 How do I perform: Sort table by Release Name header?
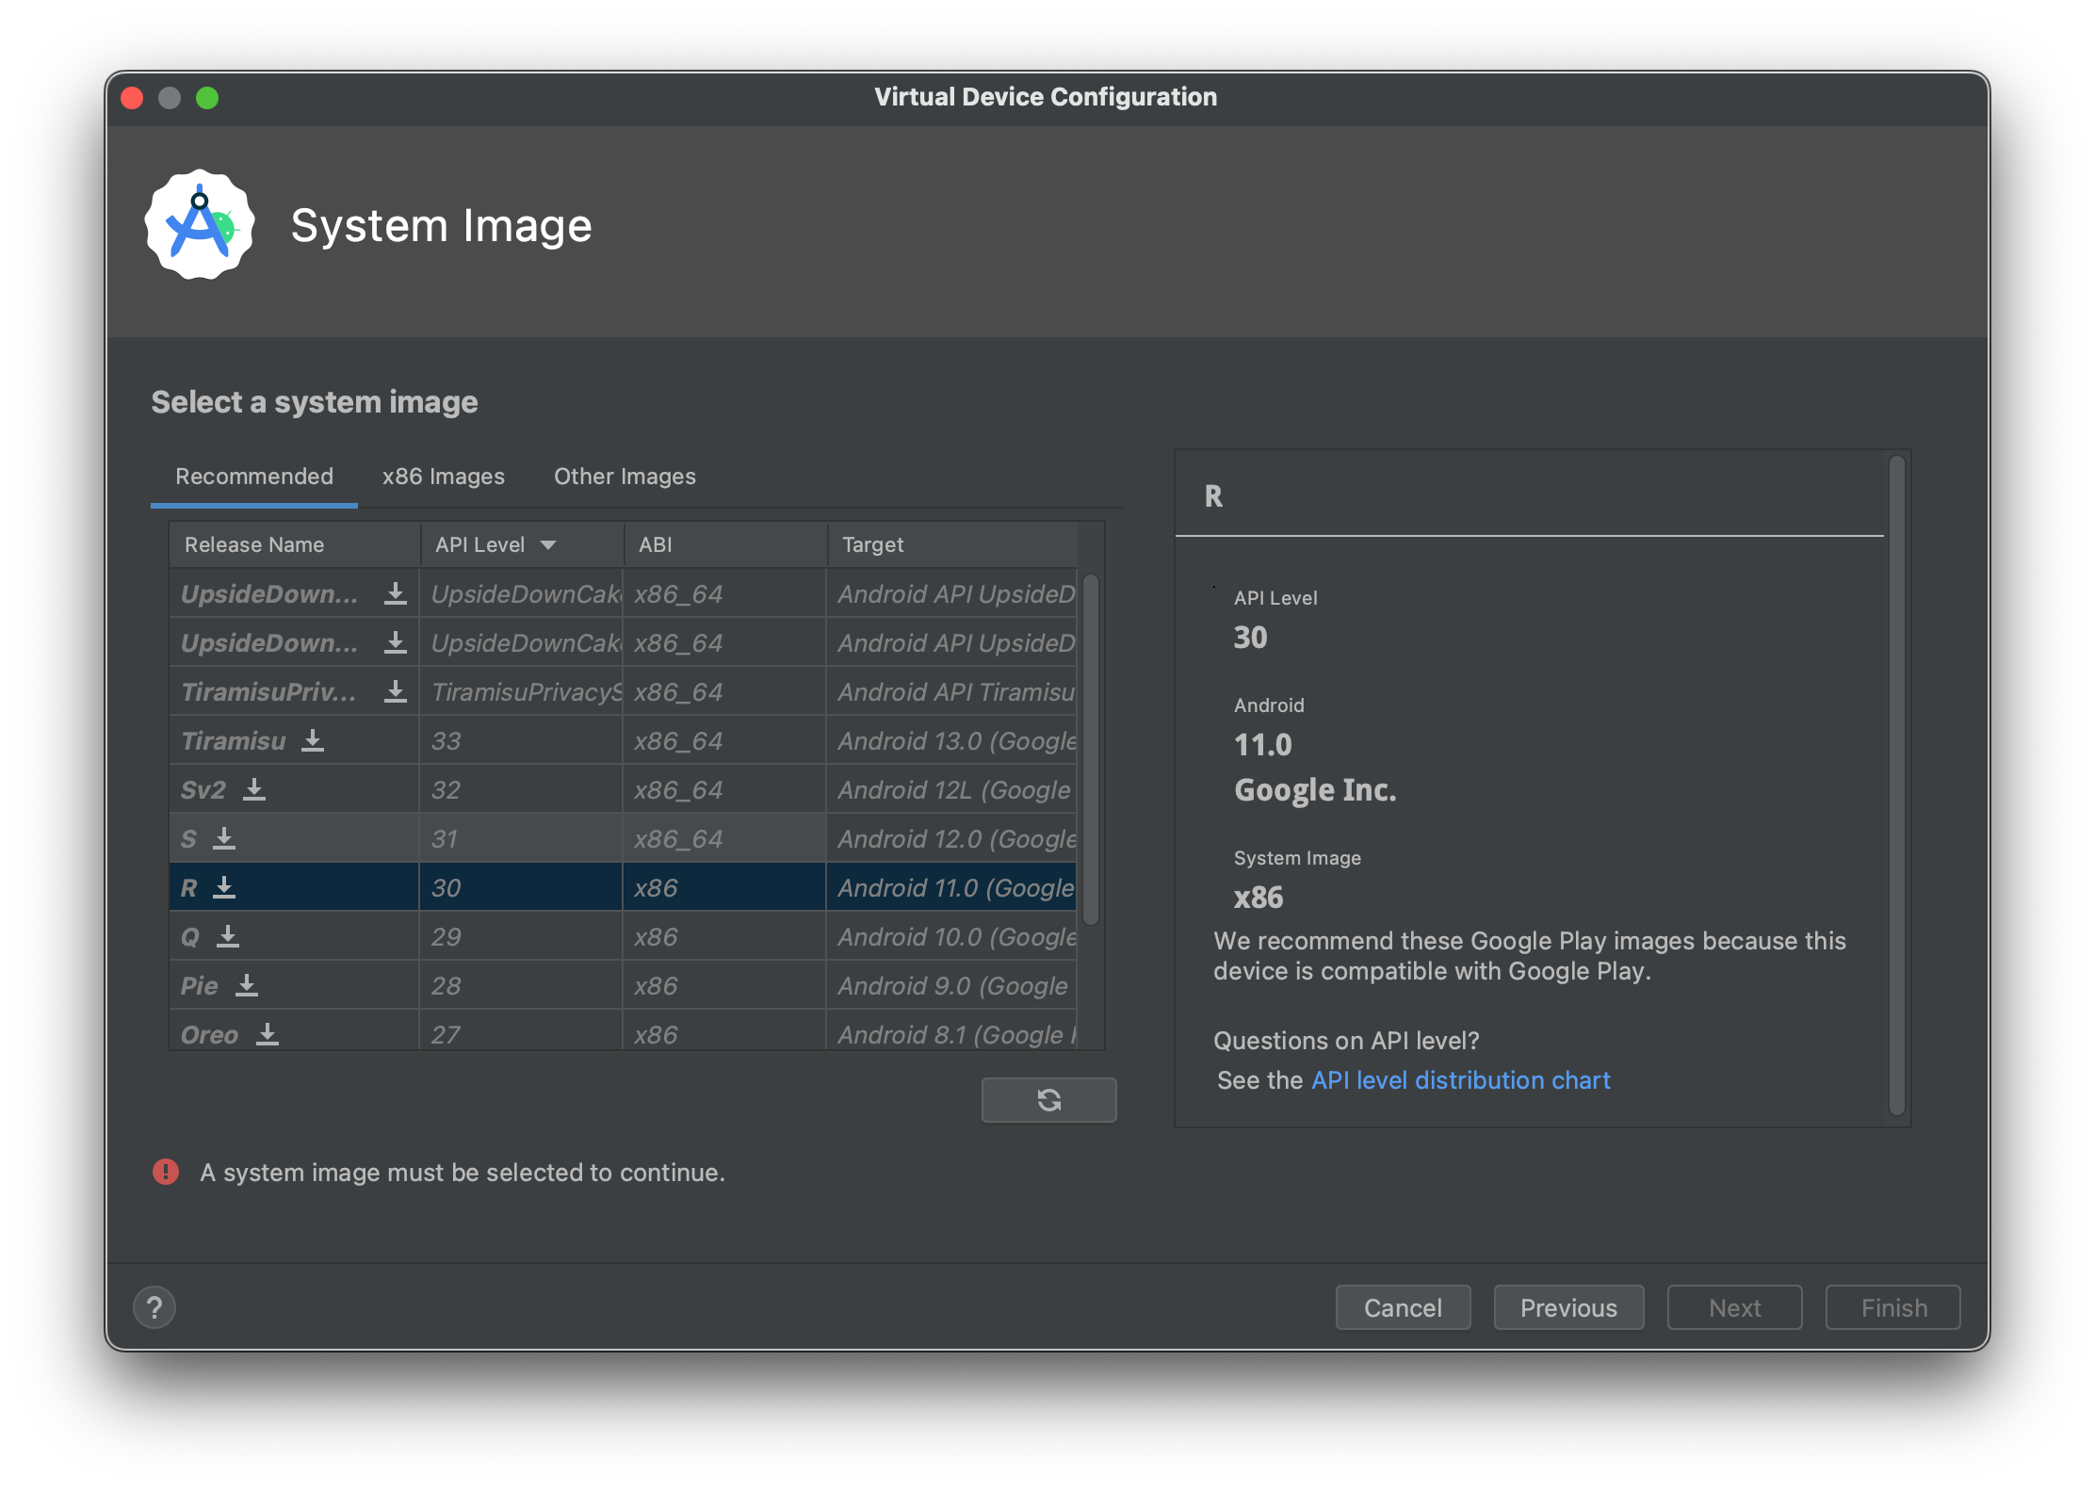(254, 545)
